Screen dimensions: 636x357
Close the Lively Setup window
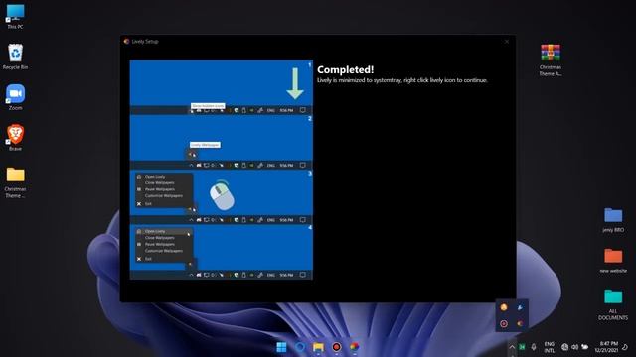tap(507, 42)
